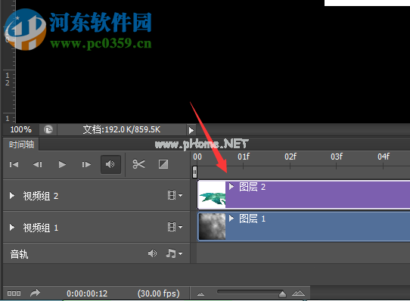Viewport: 410px width, 301px height.
Task: Play the timeline animation
Action: [x=62, y=164]
